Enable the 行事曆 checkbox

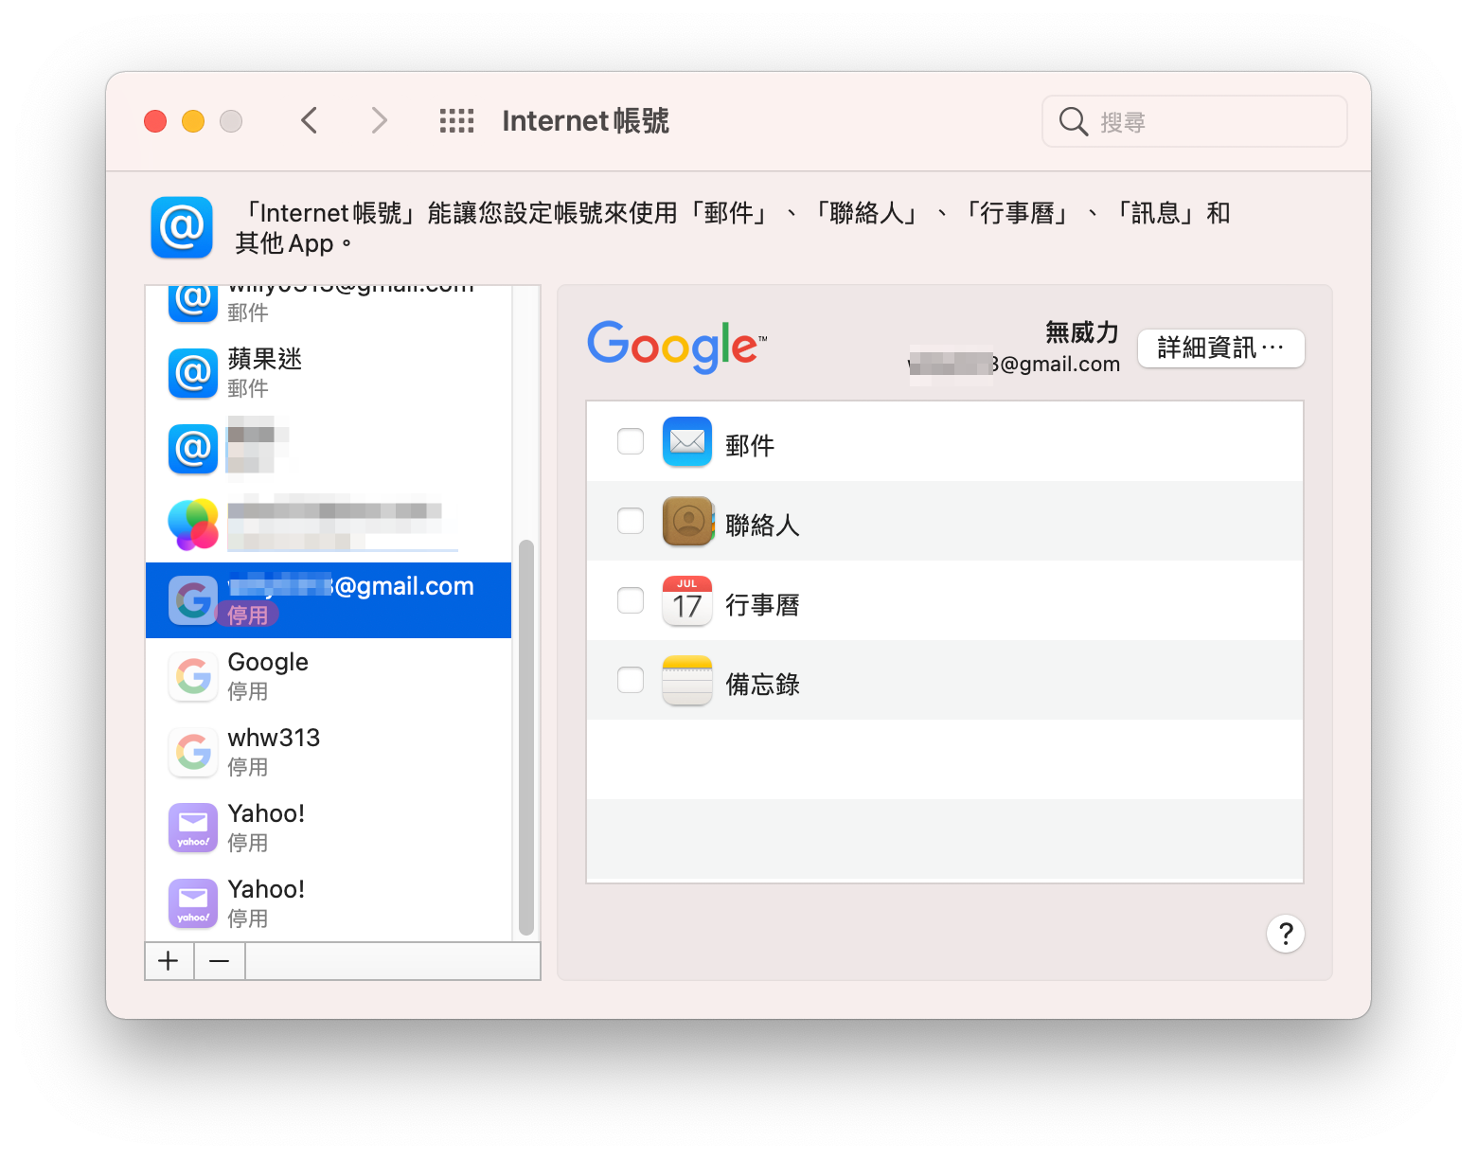tap(631, 600)
